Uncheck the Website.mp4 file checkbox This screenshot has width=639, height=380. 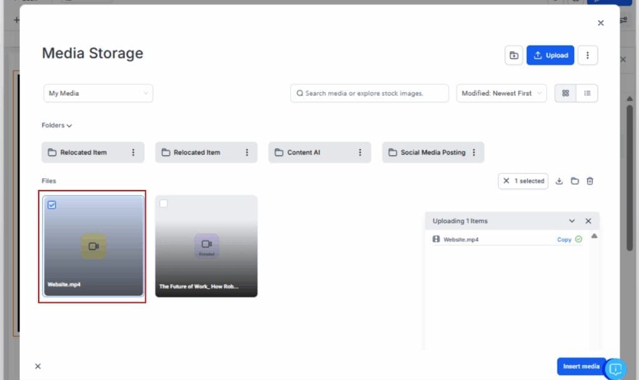pos(52,205)
